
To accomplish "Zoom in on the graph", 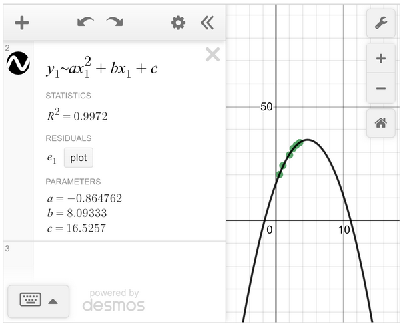I will tap(380, 59).
